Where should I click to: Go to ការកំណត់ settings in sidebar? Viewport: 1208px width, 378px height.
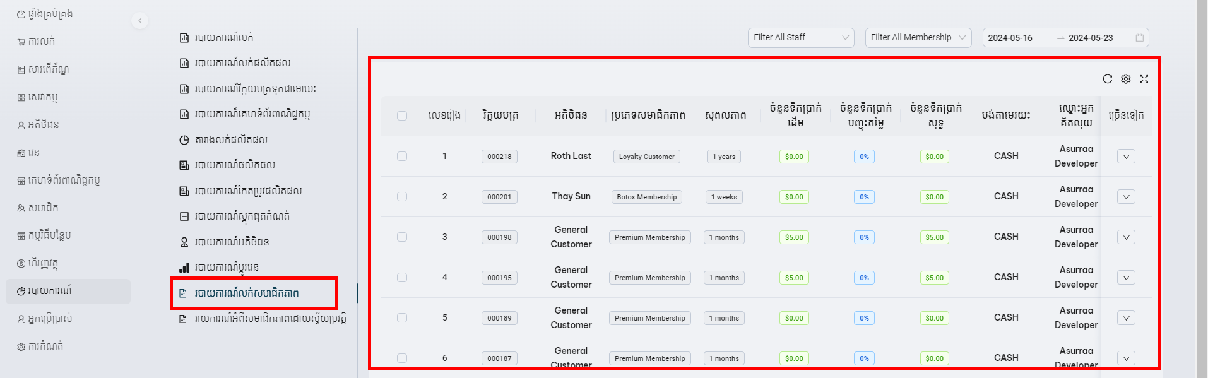tap(45, 346)
